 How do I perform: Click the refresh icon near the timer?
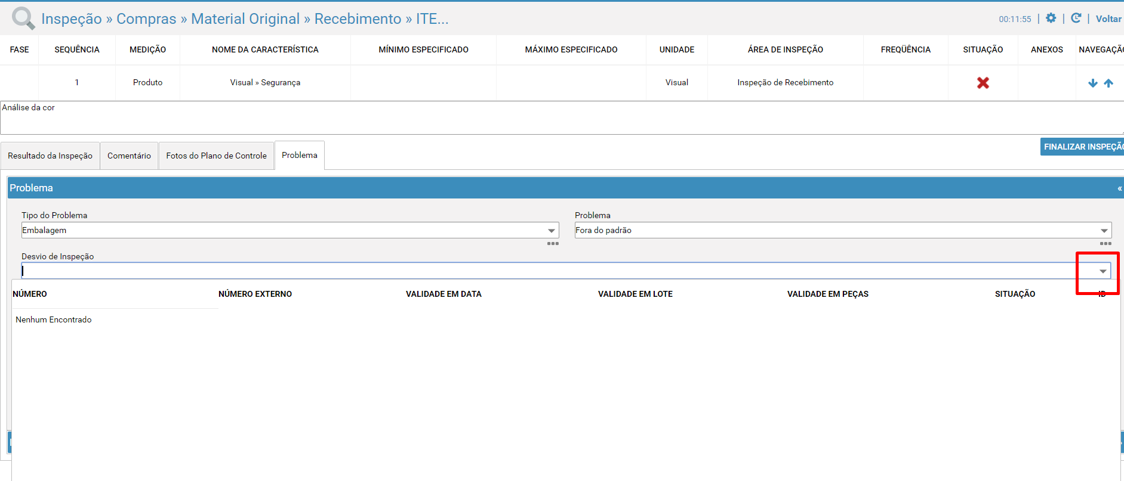point(1076,18)
